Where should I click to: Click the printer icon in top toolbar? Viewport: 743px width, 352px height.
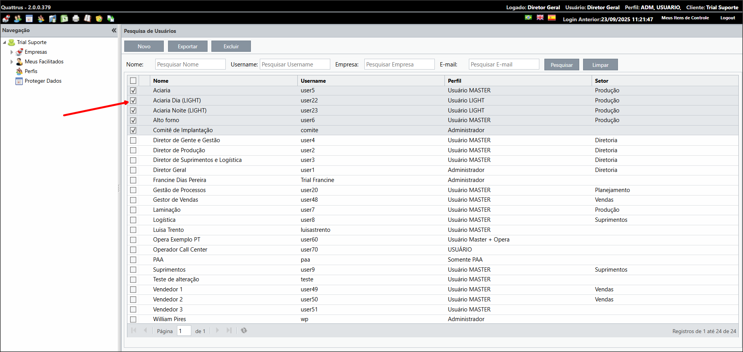[76, 19]
